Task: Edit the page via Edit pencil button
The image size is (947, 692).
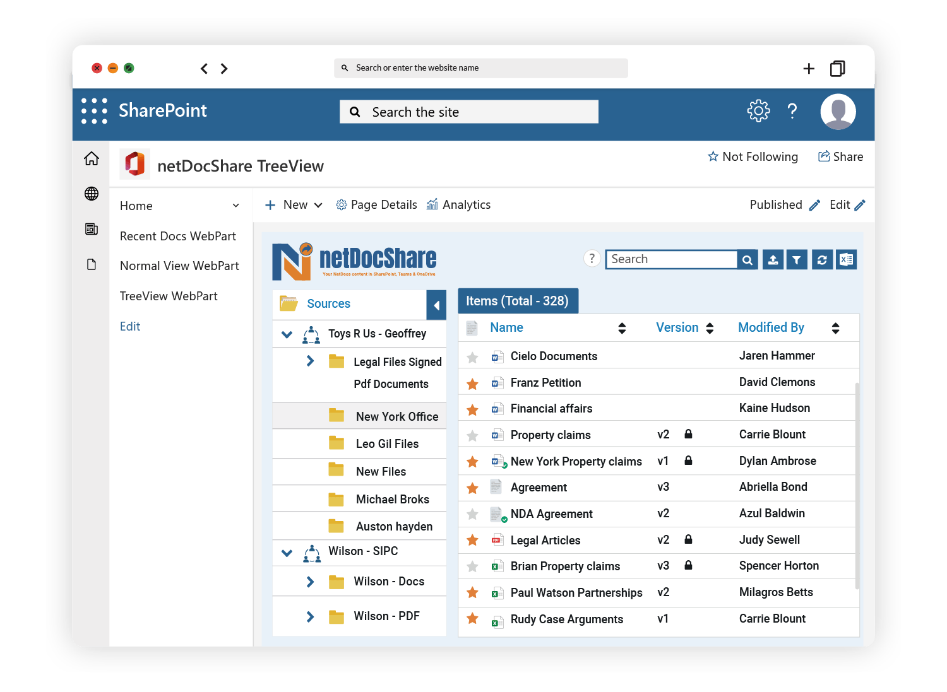Action: (847, 205)
